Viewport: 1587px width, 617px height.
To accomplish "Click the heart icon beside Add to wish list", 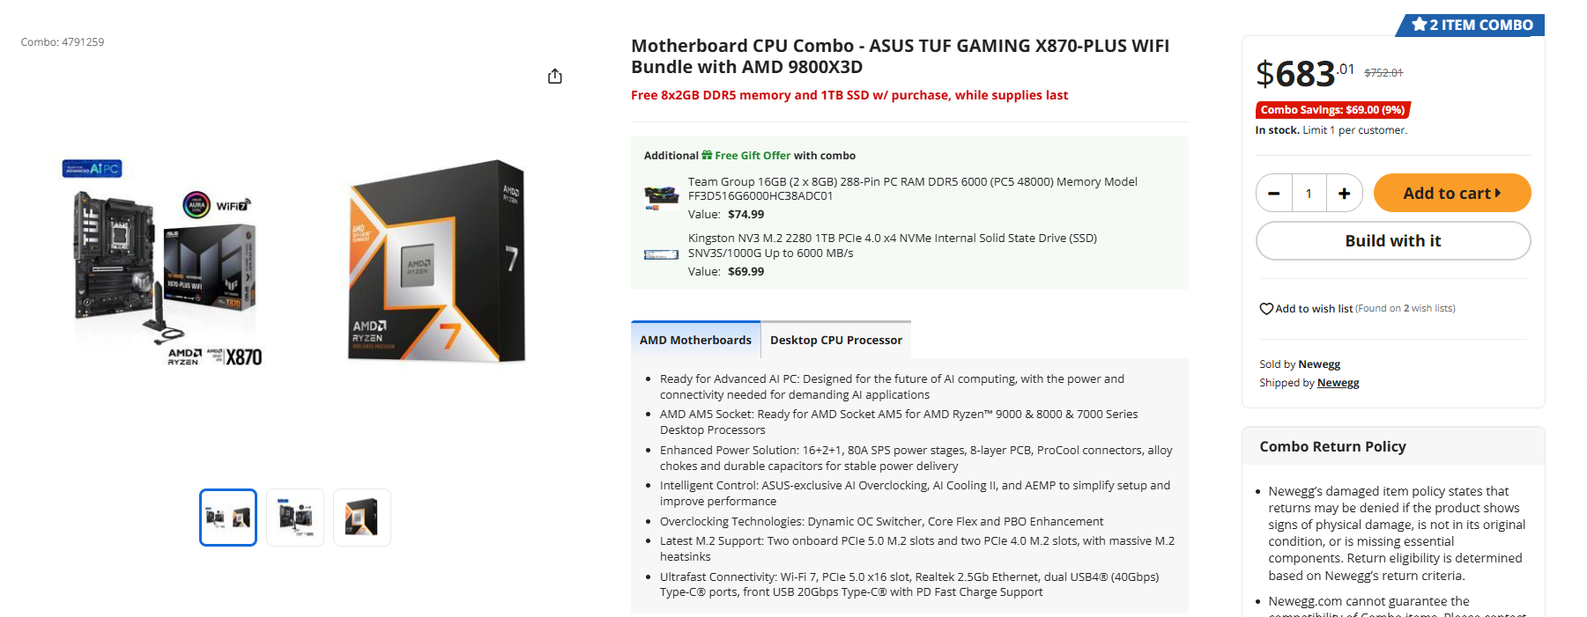I will (x=1266, y=308).
